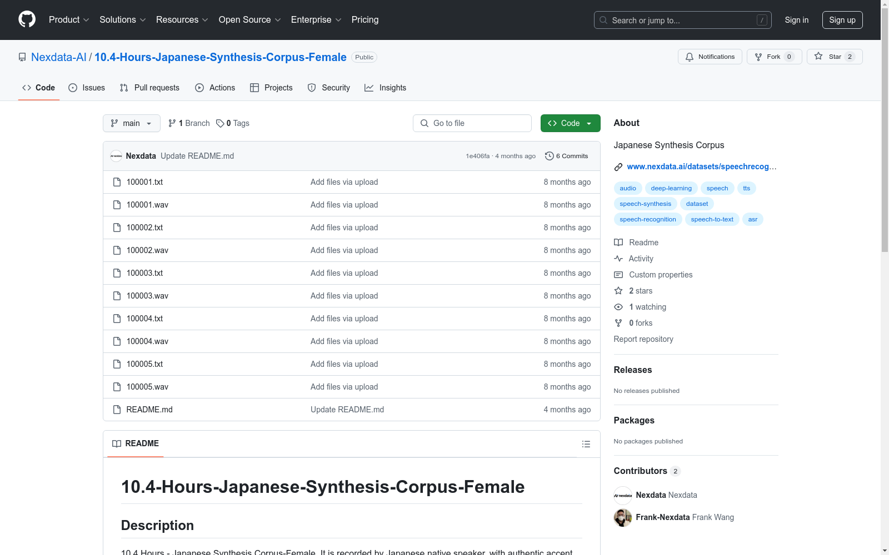Viewport: 889px width, 555px height.
Task: Click the tag icon next to 0 Tags
Action: [x=220, y=123]
